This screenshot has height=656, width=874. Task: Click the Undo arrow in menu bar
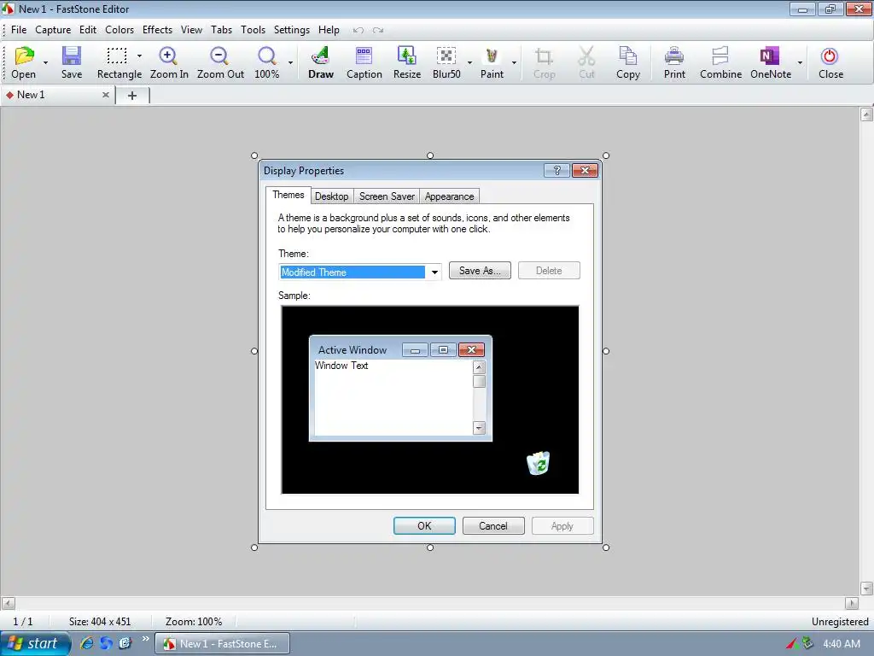tap(358, 30)
